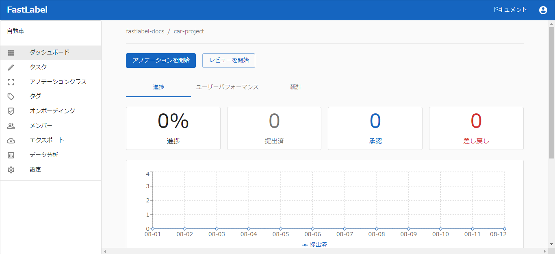The height and width of the screenshot is (254, 555).
Task: Open 設定 in the sidebar
Action: [x=51, y=170]
